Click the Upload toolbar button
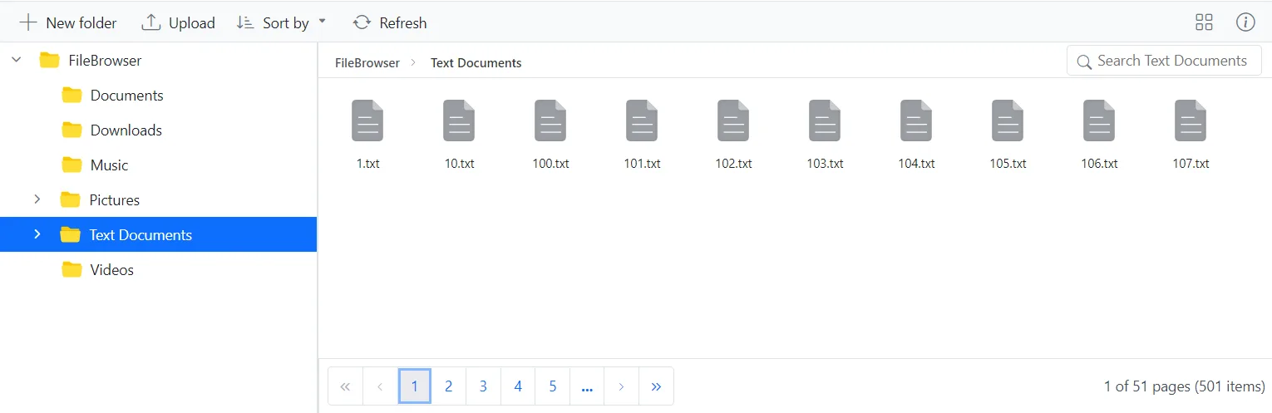1272x413 pixels. pos(178,22)
